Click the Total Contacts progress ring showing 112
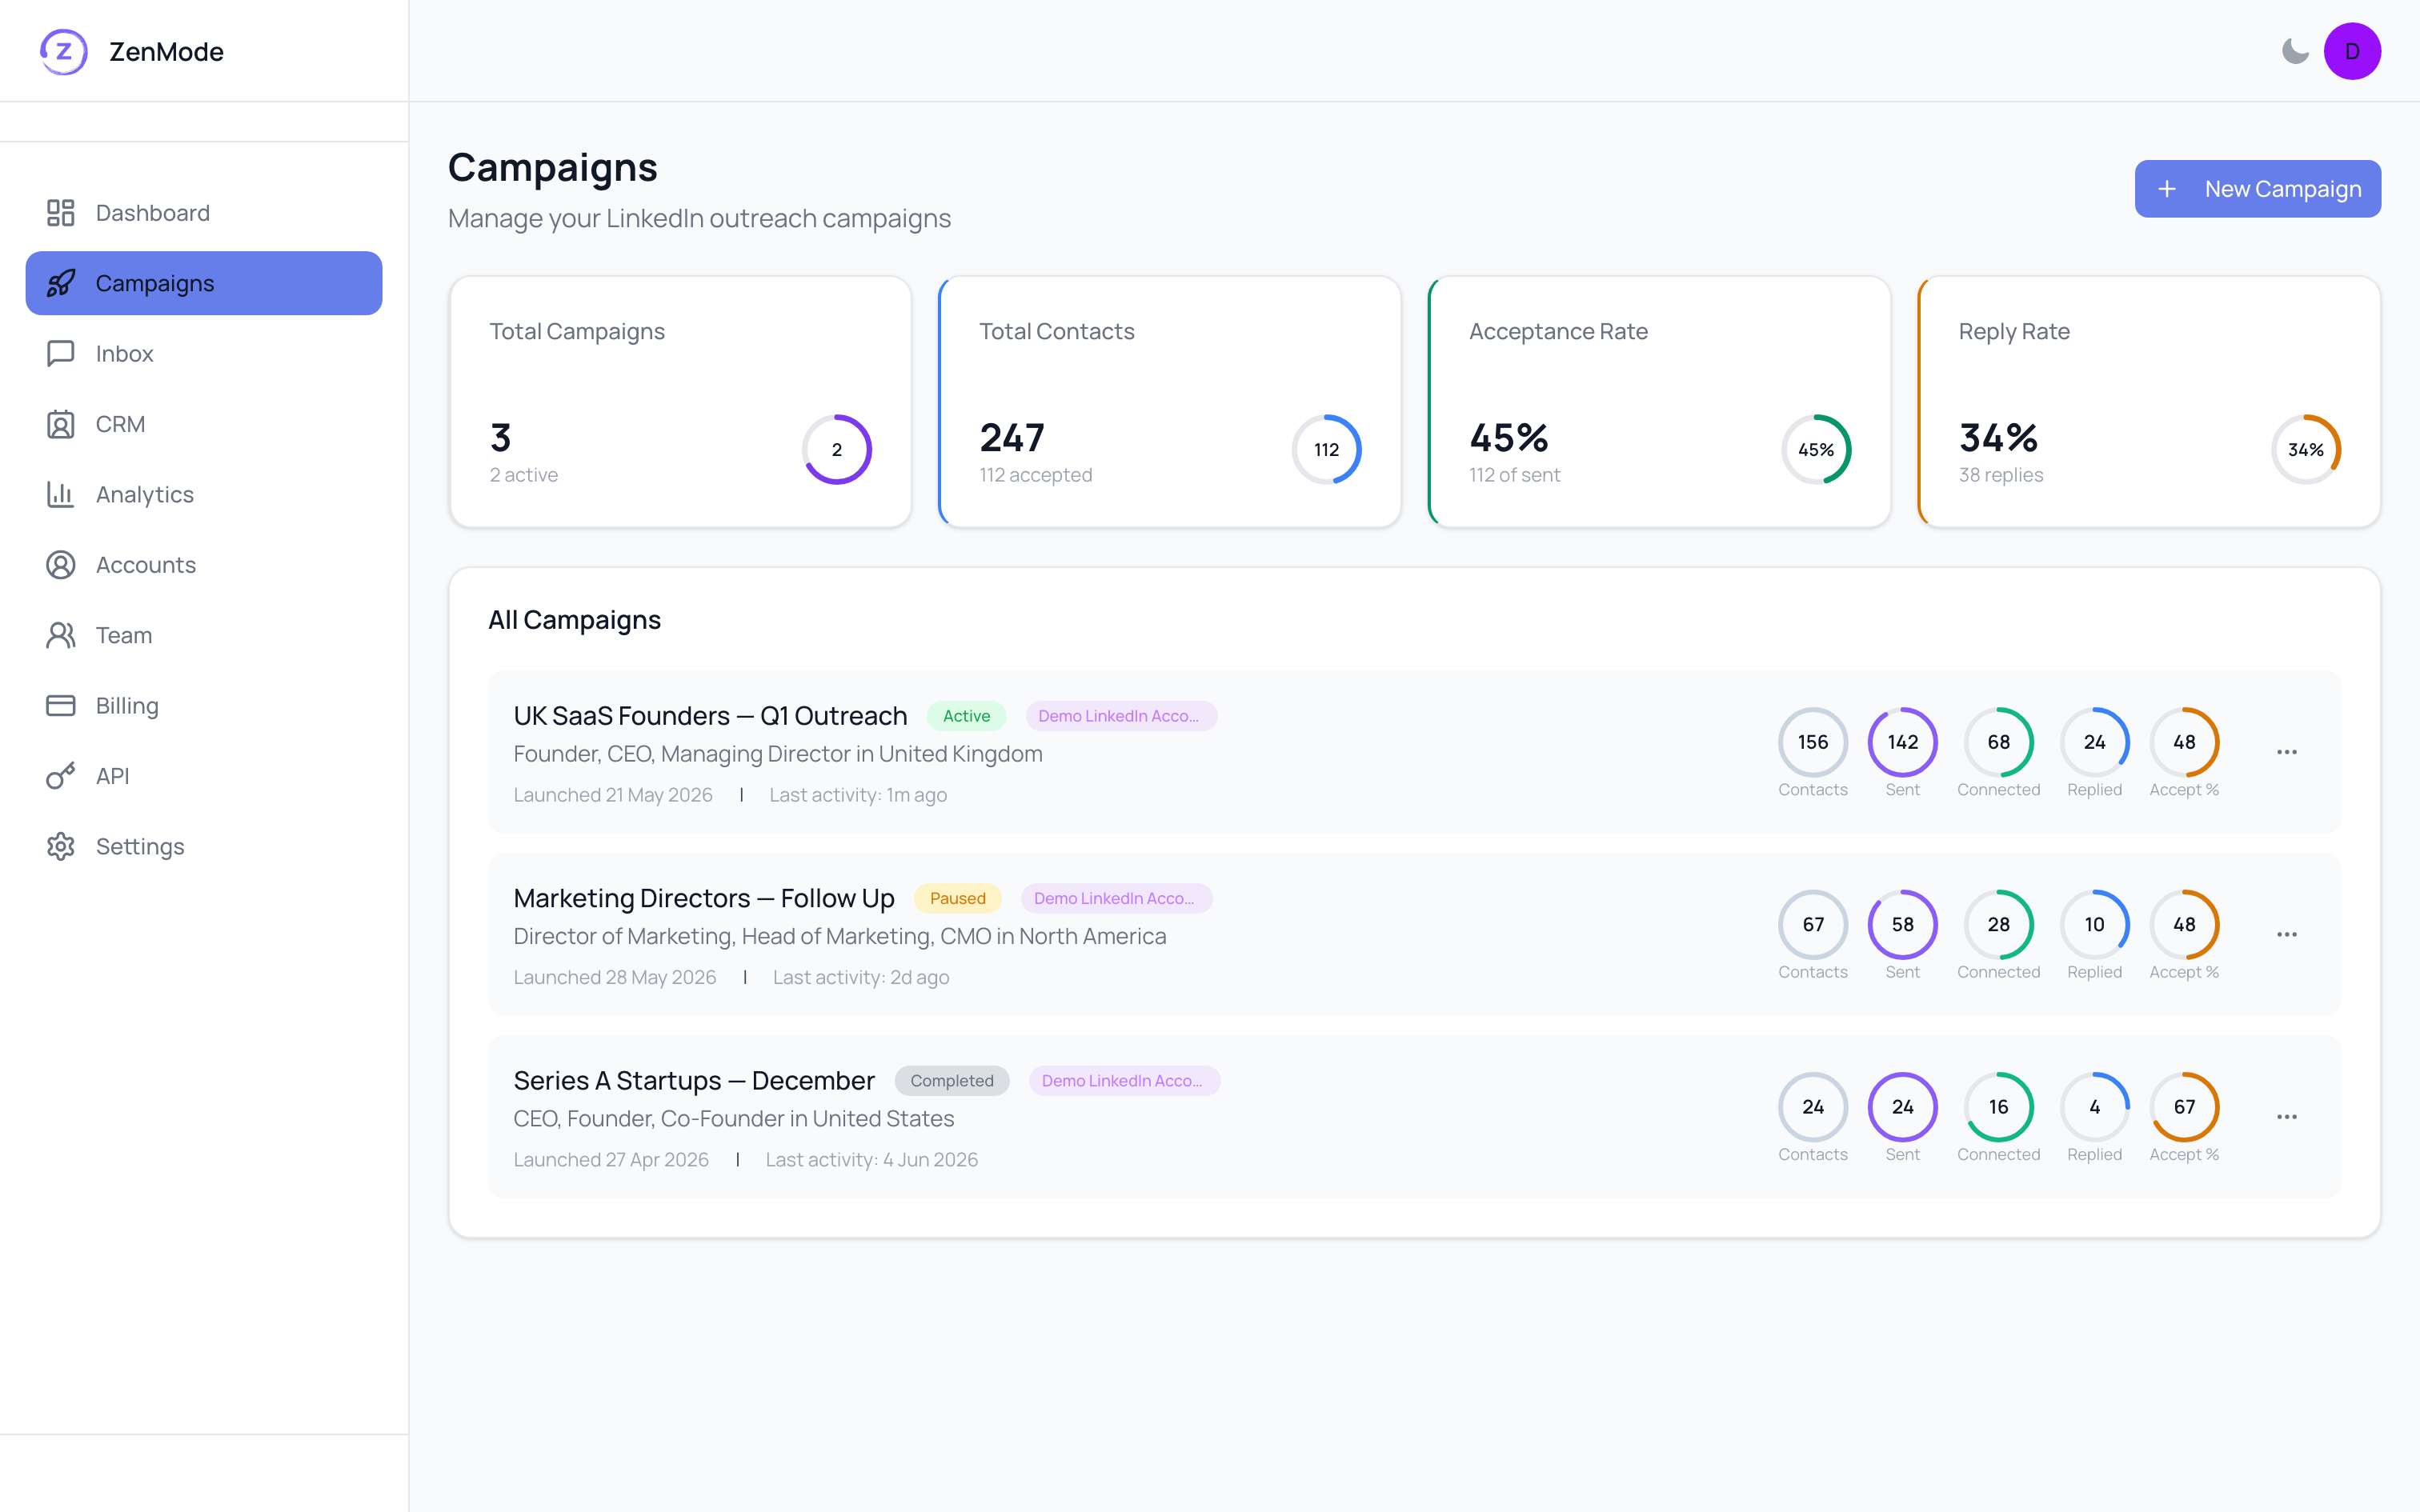The image size is (2420, 1512). pos(1326,449)
